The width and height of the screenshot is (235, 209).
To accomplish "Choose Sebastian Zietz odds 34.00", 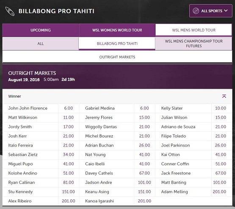I will [x=69, y=155].
